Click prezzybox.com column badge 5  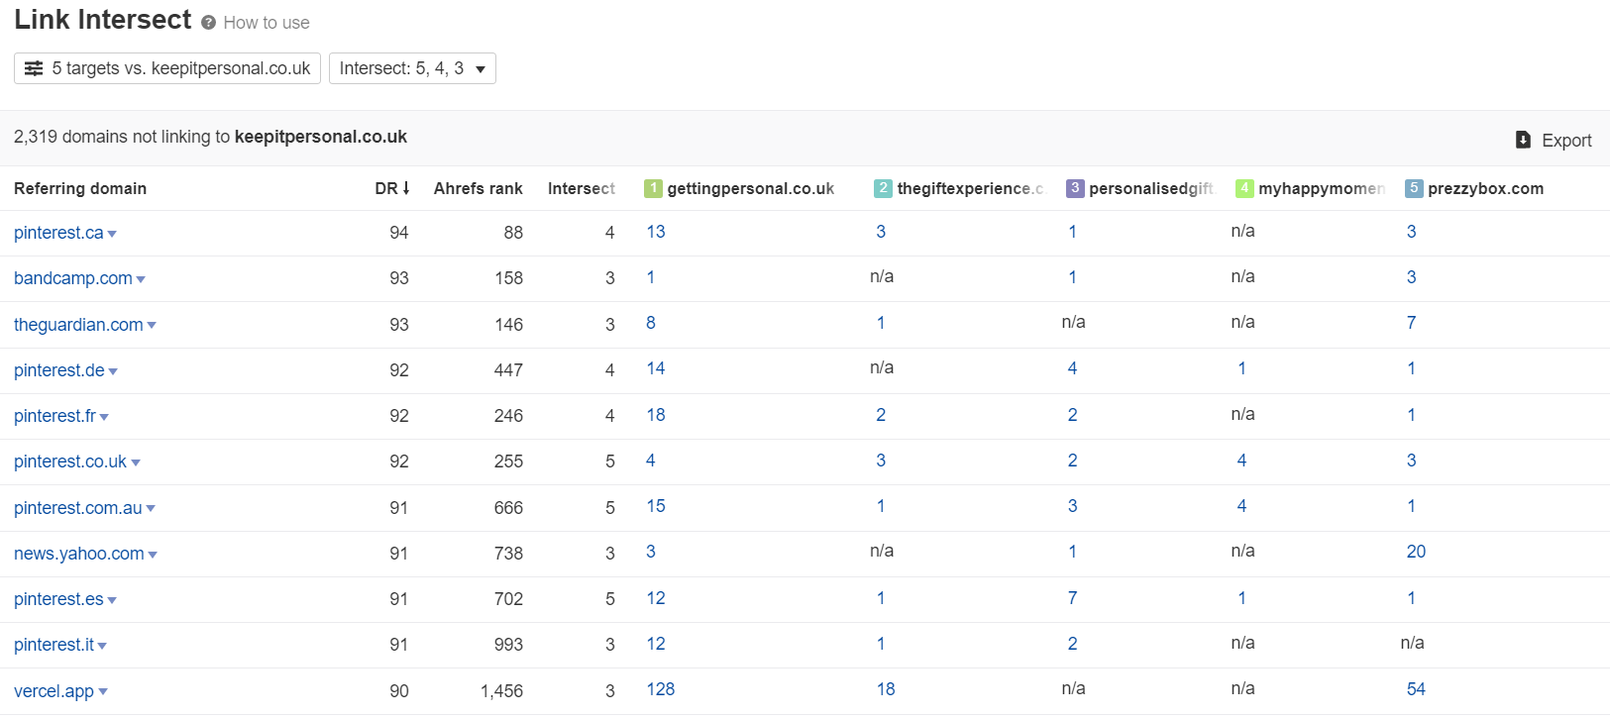pos(1414,188)
